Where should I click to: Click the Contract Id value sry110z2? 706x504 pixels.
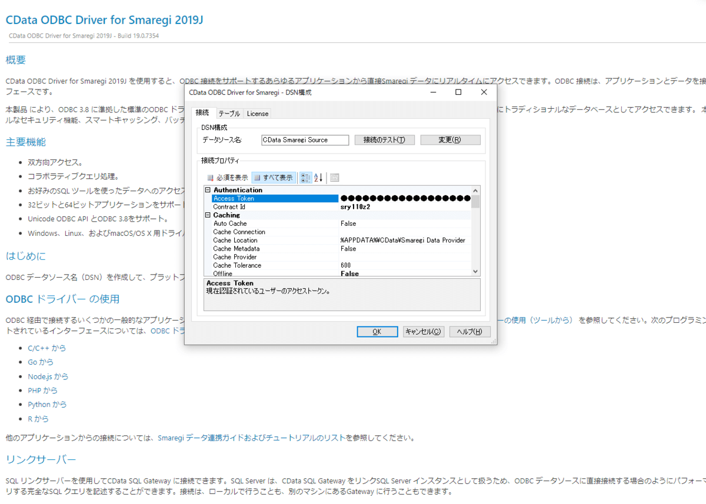(x=355, y=207)
